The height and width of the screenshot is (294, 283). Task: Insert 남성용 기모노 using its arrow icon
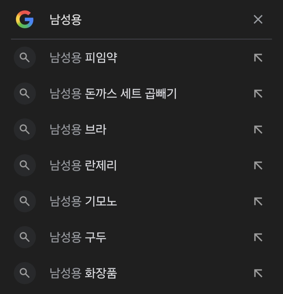pos(258,201)
